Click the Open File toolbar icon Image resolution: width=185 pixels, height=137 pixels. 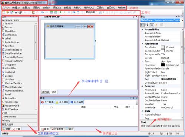pyautogui.click(x=8, y=12)
